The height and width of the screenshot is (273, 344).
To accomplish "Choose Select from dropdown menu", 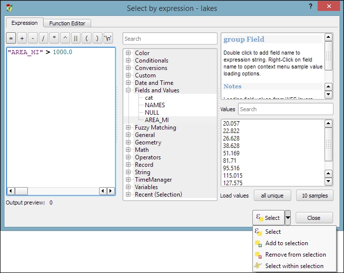I will pyautogui.click(x=294, y=232).
